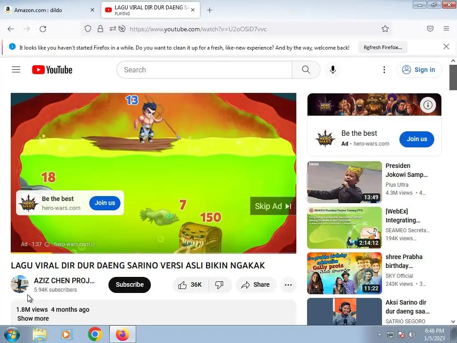Go to the YouTube home logo
Screen dimensions: 457x343
(x=52, y=70)
